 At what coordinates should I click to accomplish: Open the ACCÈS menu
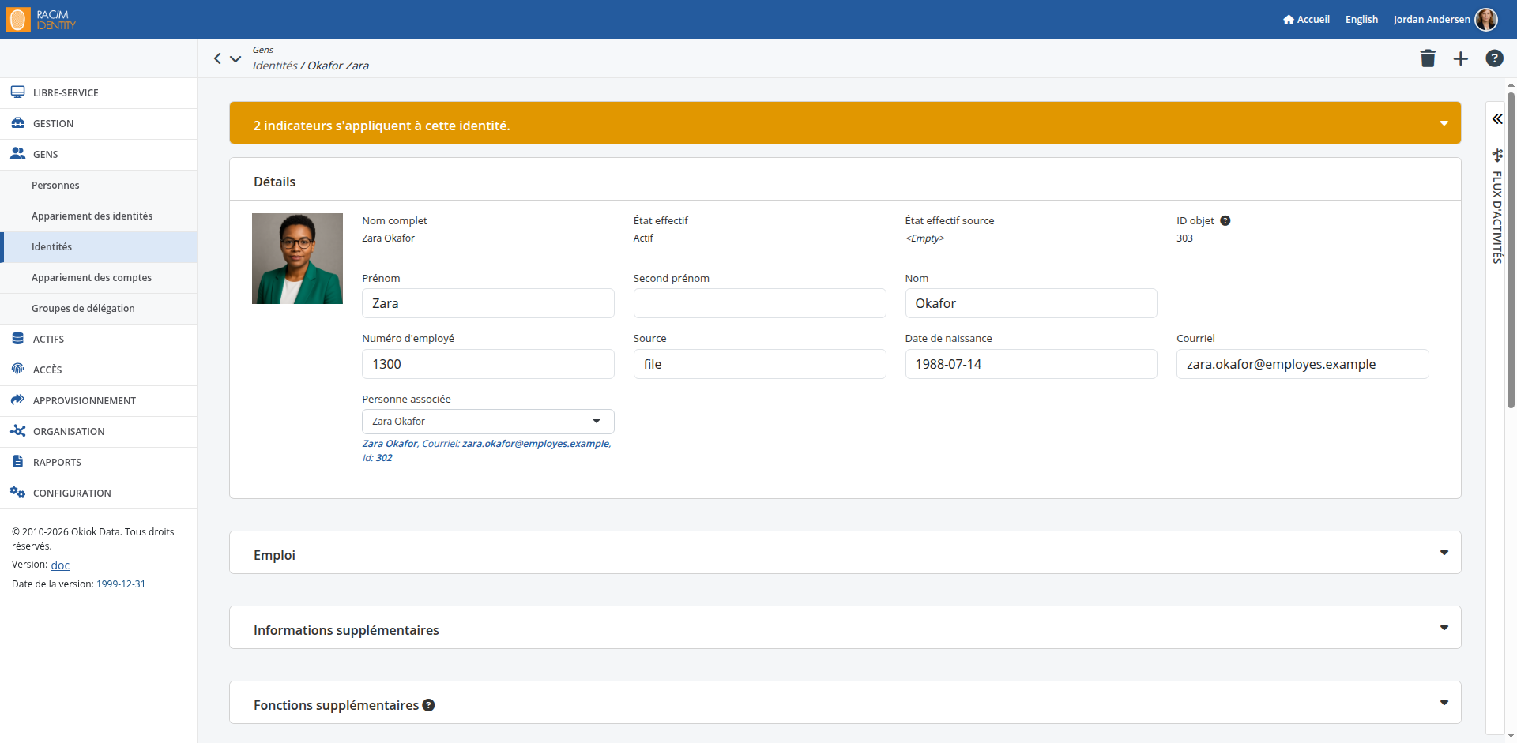pos(98,370)
